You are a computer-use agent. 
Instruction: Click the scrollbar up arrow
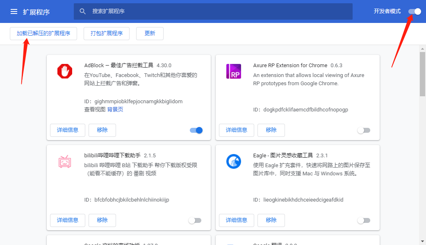(x=422, y=49)
